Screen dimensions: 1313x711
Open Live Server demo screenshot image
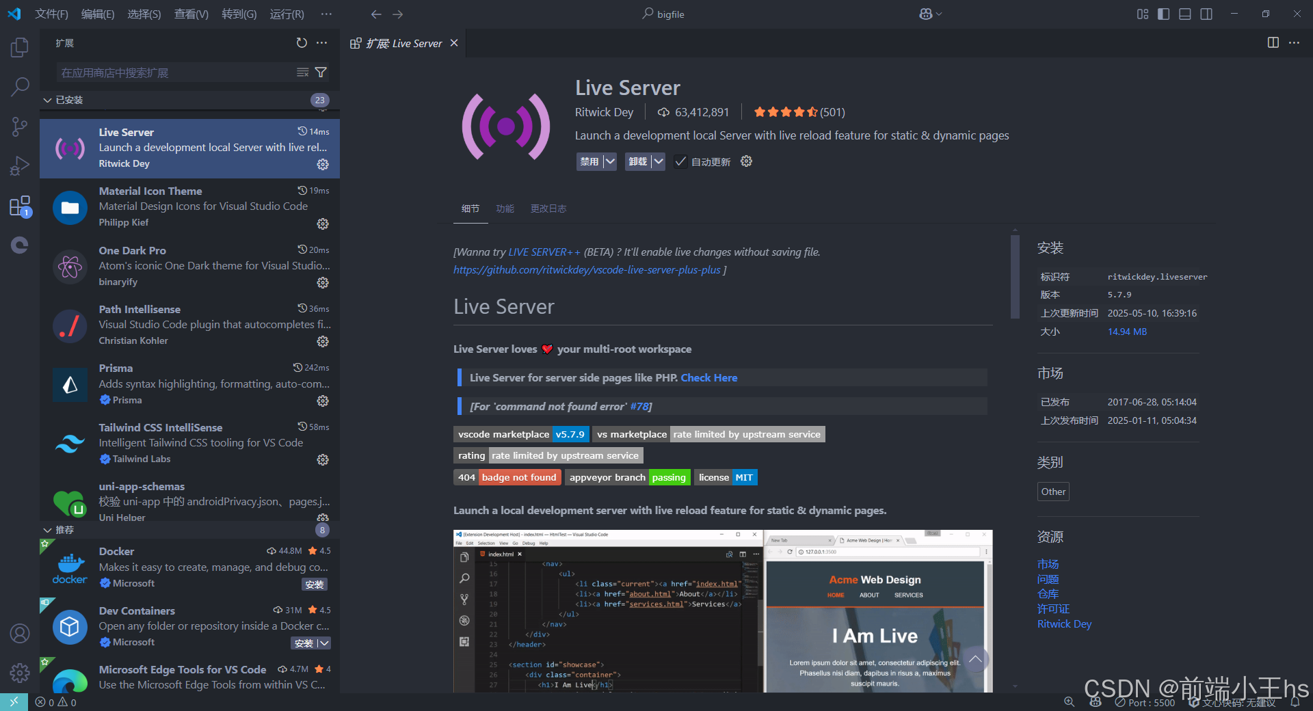pyautogui.click(x=723, y=611)
